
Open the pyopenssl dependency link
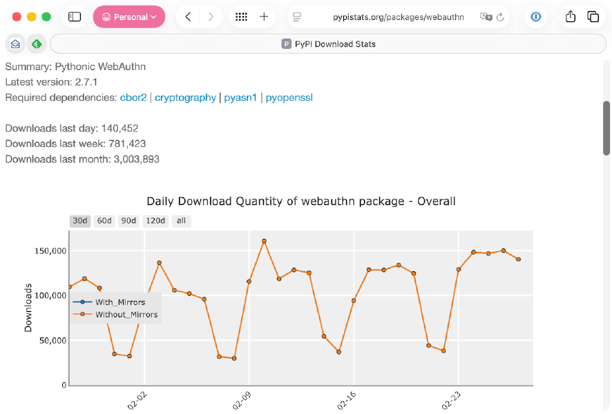pyautogui.click(x=289, y=97)
